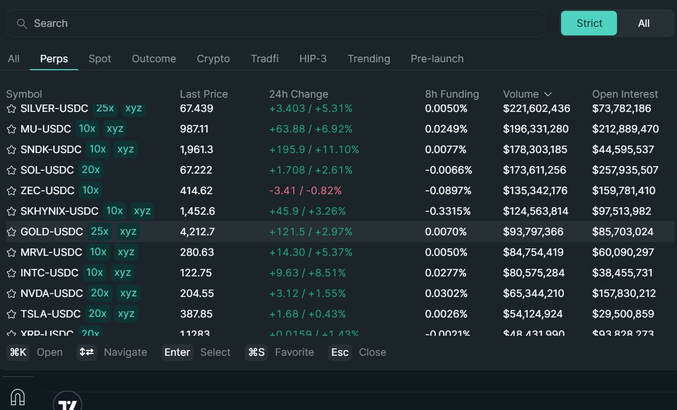Sort by Open Interest column header
The image size is (677, 410).
tap(625, 94)
